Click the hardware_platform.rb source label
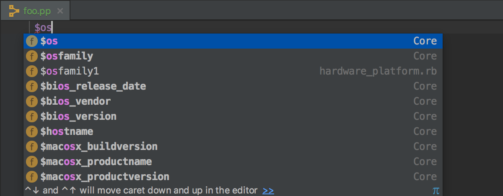This screenshot has width=503, height=196. tap(378, 71)
